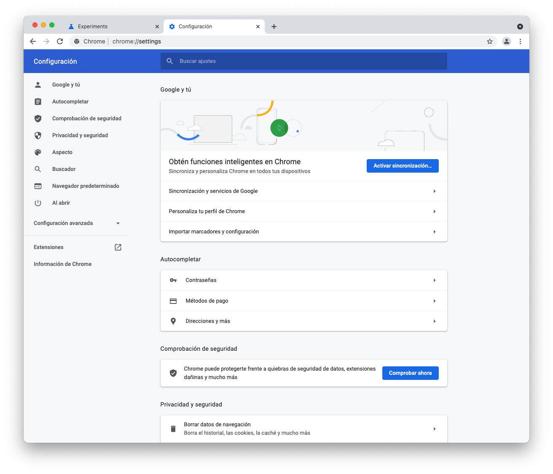Click the clipboard icon beside Autocompletar
Screen dimensions: 553x474
pos(38,102)
